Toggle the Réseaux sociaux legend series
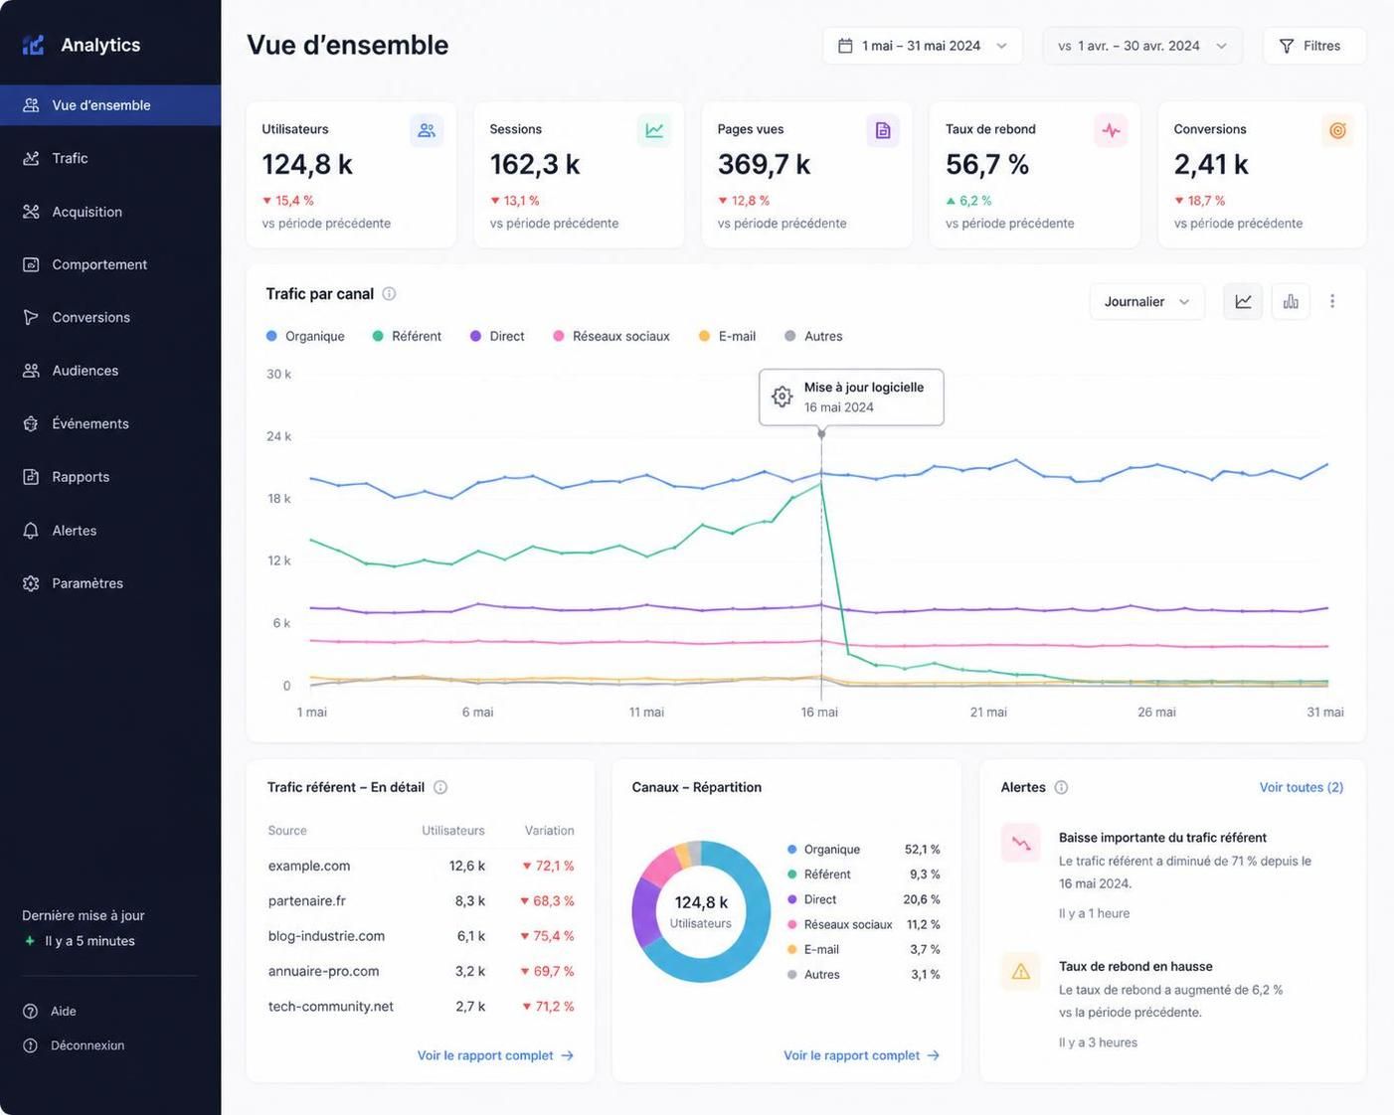Image resolution: width=1394 pixels, height=1115 pixels. coord(611,336)
